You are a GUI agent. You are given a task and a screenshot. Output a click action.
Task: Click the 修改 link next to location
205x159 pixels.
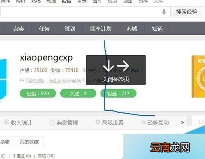coord(135,70)
